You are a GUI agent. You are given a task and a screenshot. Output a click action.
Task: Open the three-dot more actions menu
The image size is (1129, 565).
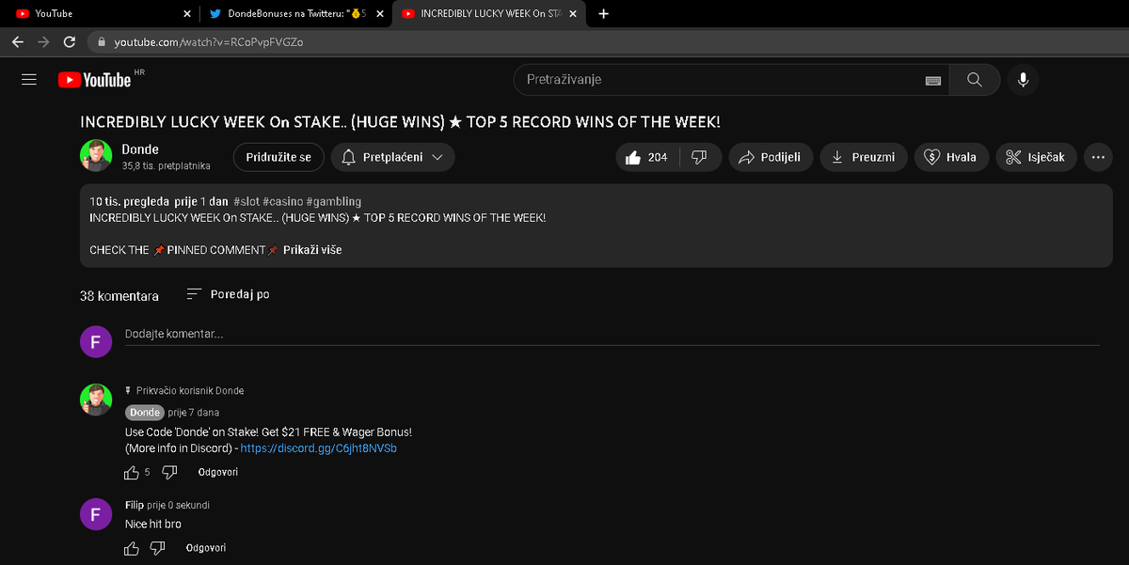(1097, 157)
